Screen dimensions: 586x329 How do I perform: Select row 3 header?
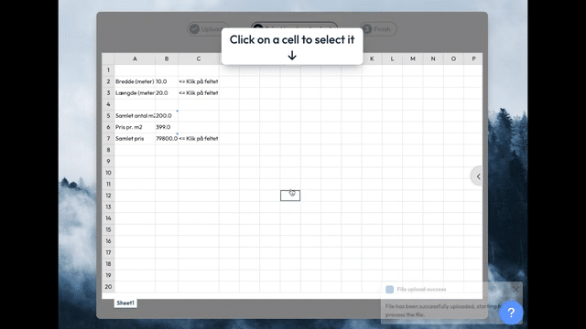108,93
